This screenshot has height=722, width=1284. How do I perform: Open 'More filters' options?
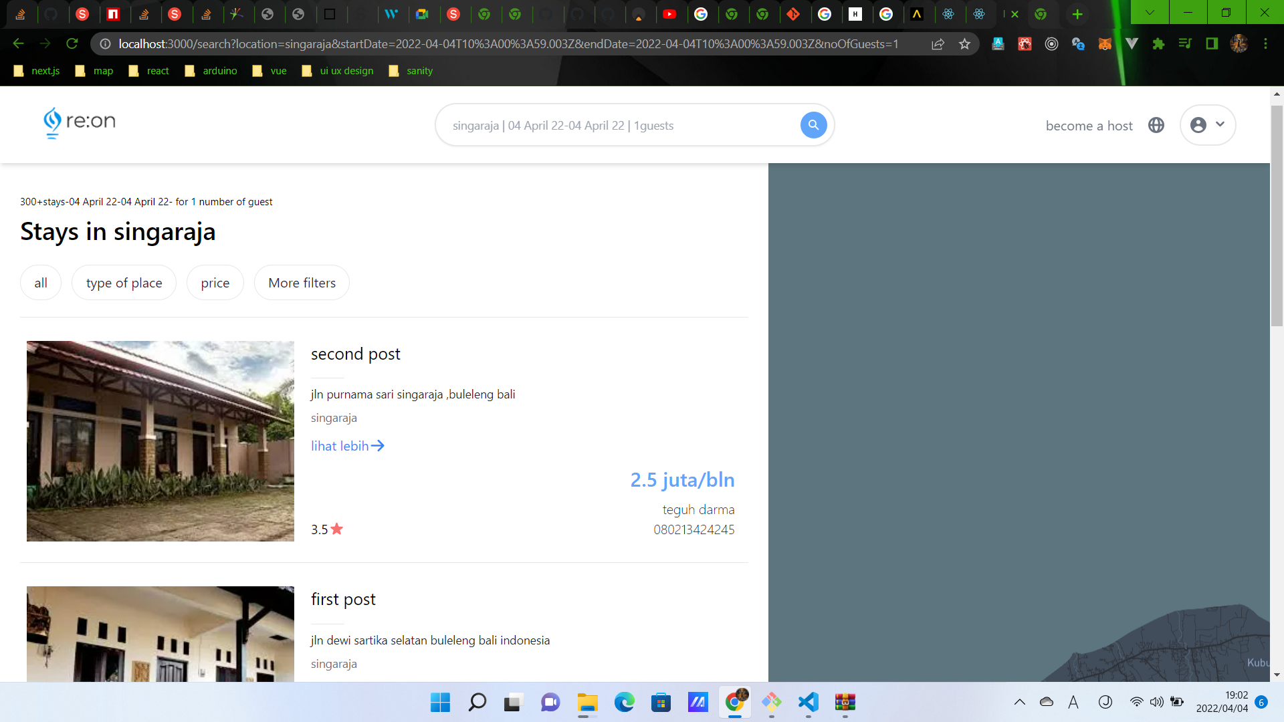tap(302, 283)
